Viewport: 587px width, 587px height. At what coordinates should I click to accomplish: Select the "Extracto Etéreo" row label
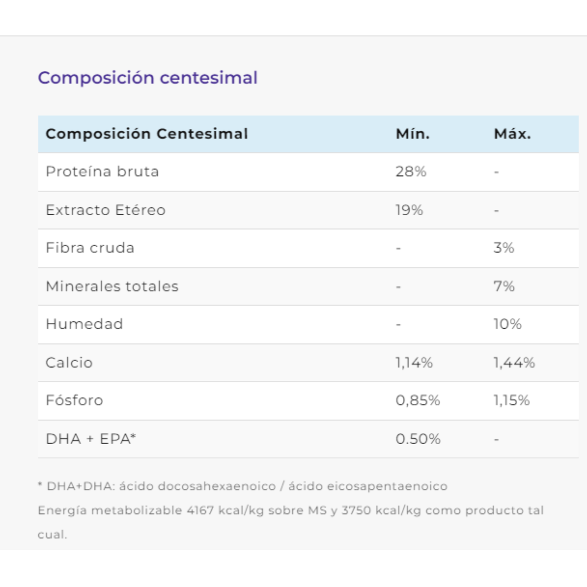[x=106, y=210]
